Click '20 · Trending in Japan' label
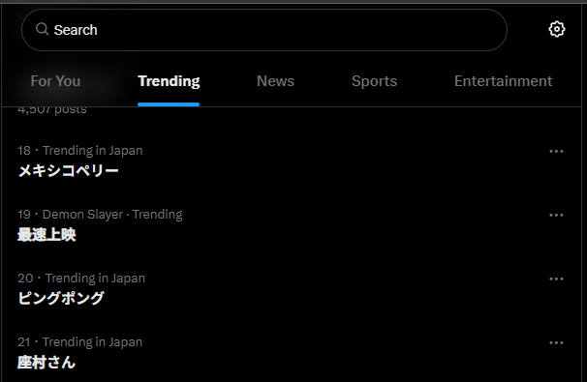This screenshot has height=382, width=587. point(81,279)
